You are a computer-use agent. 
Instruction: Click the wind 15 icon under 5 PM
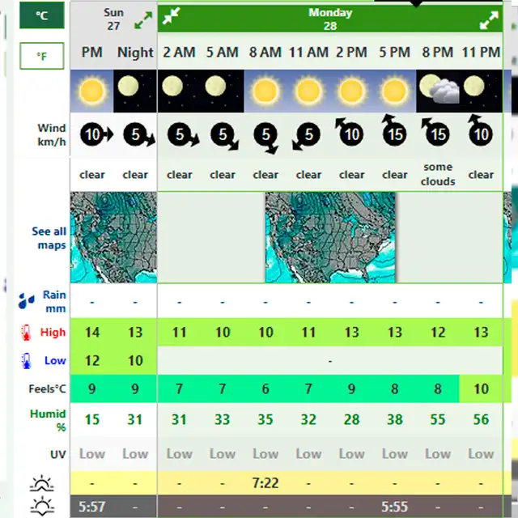coord(394,130)
